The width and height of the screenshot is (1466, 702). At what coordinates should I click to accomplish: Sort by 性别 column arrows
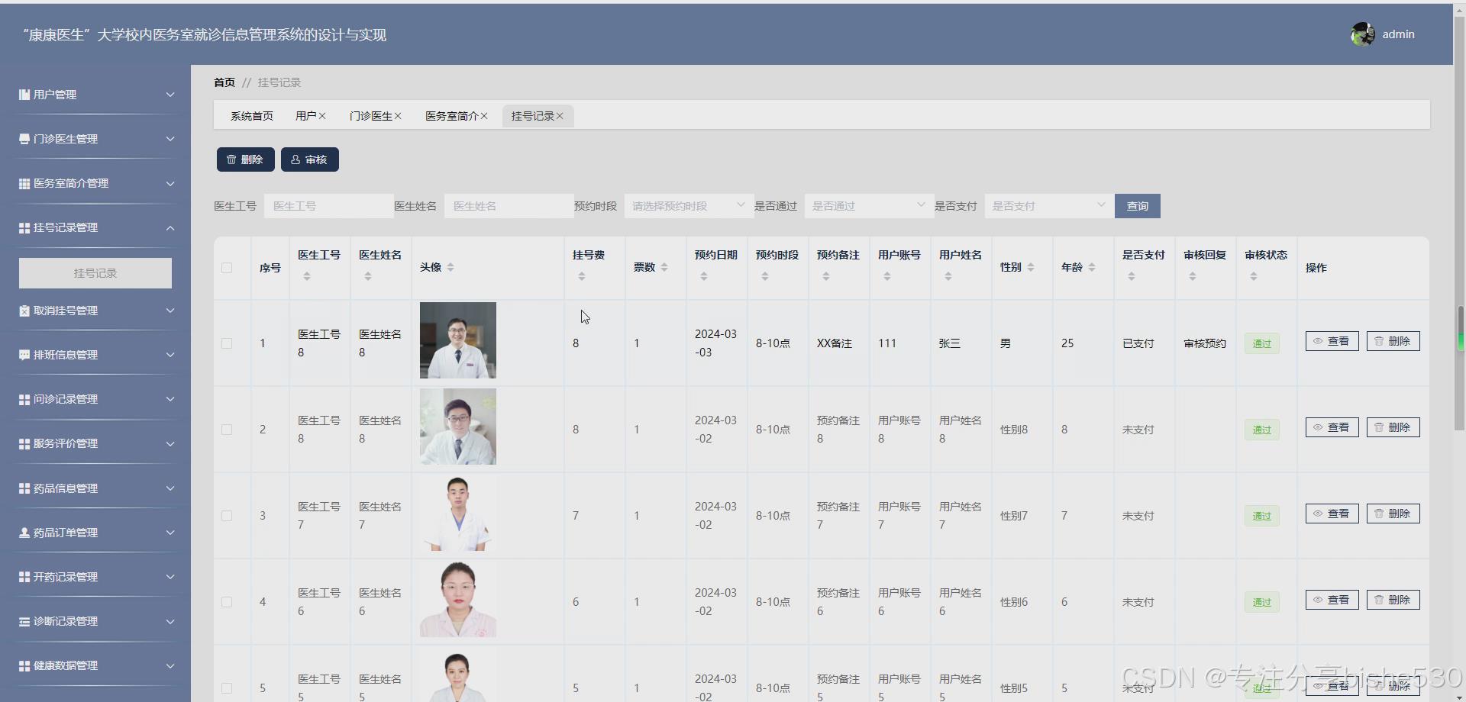click(1031, 267)
